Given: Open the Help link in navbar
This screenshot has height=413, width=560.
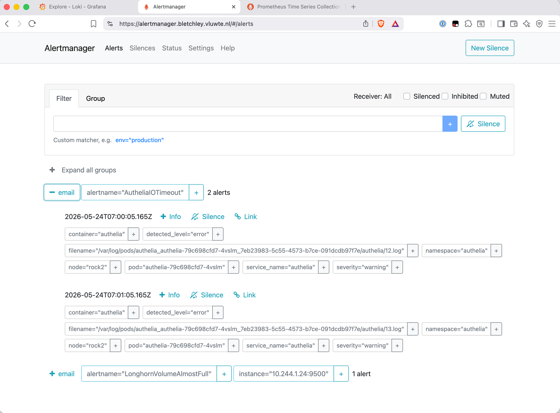Looking at the screenshot, I should (228, 48).
